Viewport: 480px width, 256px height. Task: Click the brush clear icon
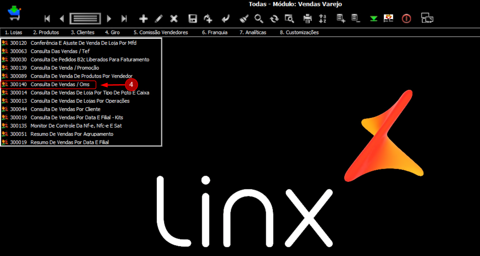click(x=244, y=19)
